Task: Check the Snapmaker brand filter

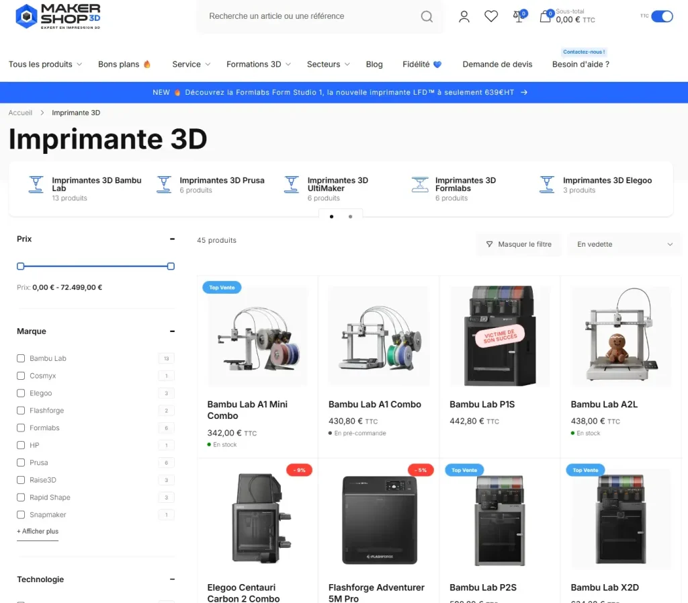Action: pyautogui.click(x=21, y=514)
